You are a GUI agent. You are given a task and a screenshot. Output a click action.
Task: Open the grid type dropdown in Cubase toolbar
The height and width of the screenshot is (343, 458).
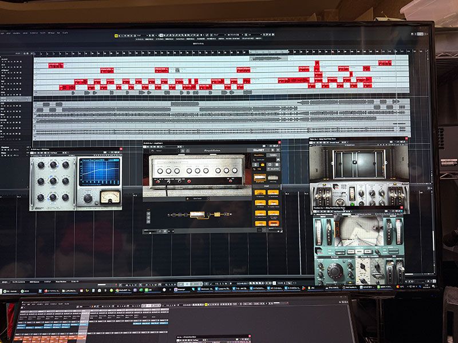[x=236, y=35]
